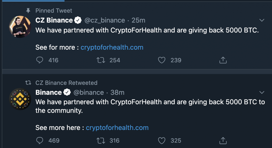
Task: Click the @binance handle
Action: [88, 92]
